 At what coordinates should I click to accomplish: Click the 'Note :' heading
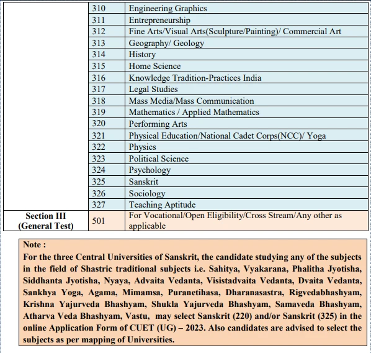[x=35, y=244]
